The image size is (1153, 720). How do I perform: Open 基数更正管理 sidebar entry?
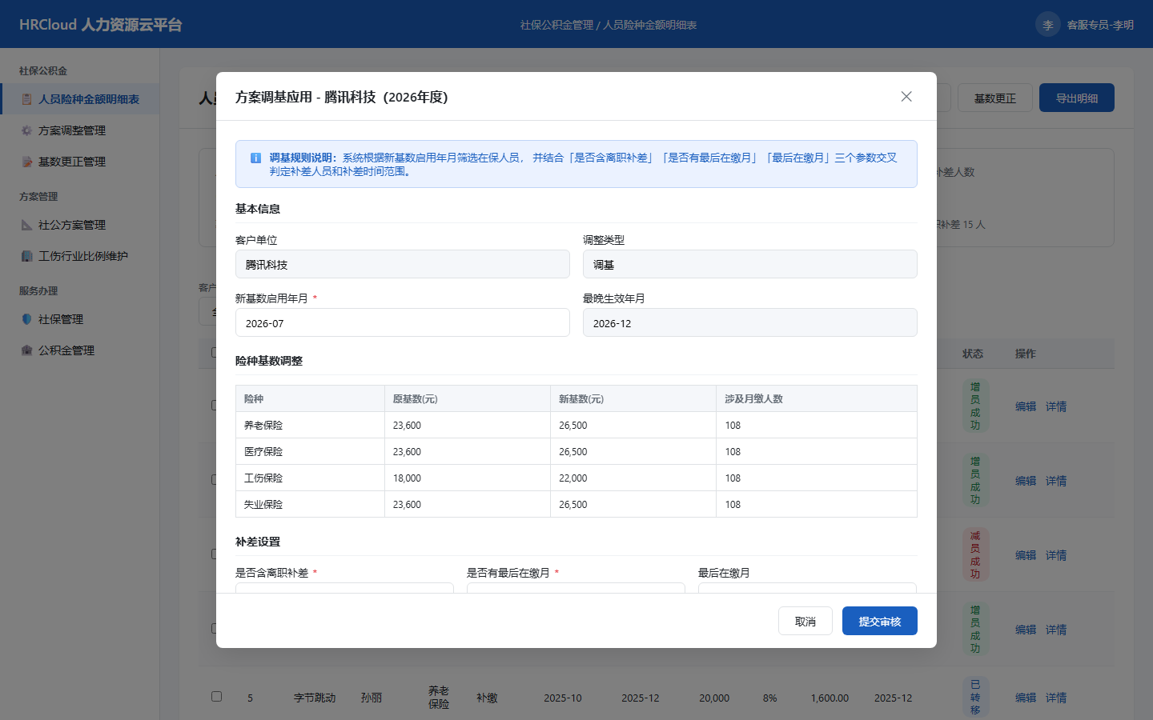pyautogui.click(x=80, y=162)
